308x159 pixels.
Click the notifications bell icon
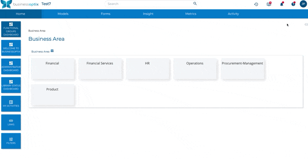pos(281,4)
